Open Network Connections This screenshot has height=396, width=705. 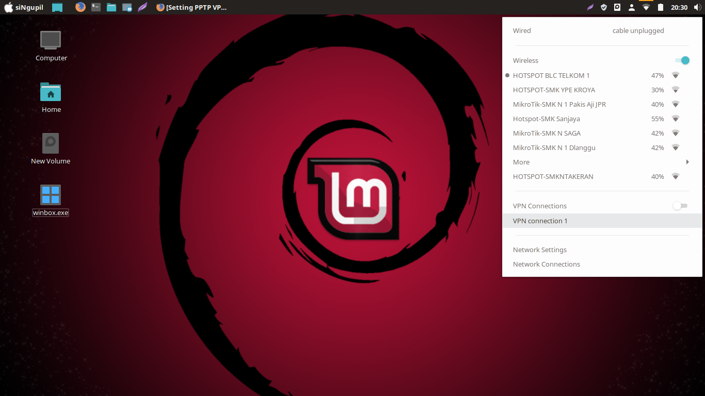pyautogui.click(x=602, y=264)
